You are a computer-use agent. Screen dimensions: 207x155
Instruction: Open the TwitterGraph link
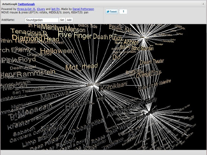(x=26, y=4)
